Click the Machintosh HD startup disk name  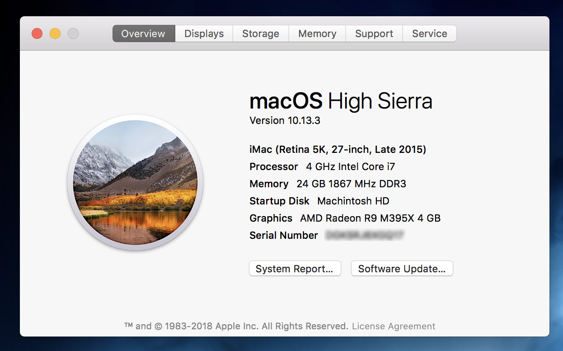coord(353,201)
